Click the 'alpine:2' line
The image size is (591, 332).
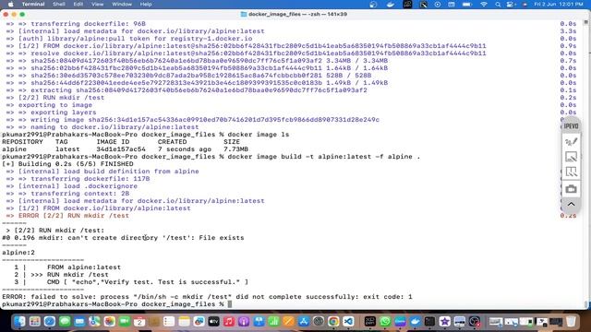point(18,253)
